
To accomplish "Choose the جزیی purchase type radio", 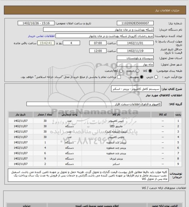I will 156,77.
